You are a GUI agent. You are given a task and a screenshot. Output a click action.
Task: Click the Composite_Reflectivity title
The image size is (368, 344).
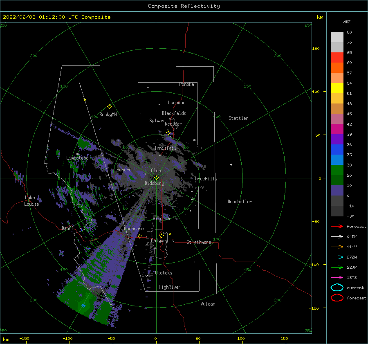[x=184, y=6]
